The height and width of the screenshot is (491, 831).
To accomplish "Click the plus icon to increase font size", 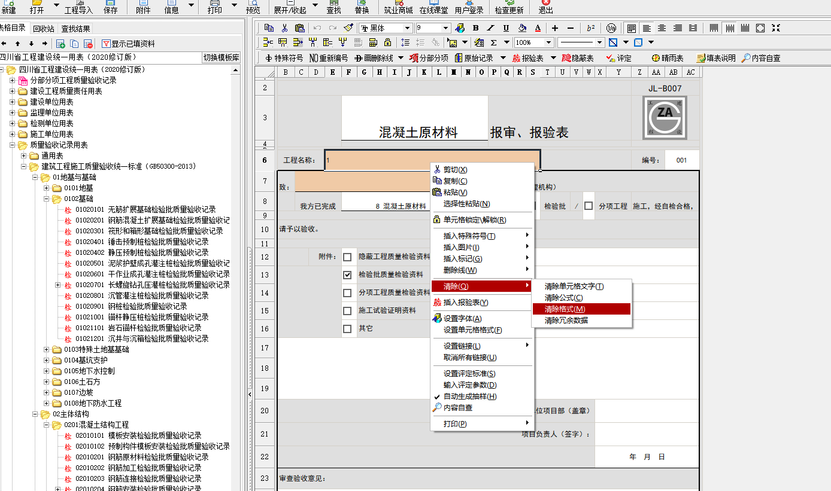I will coord(555,28).
